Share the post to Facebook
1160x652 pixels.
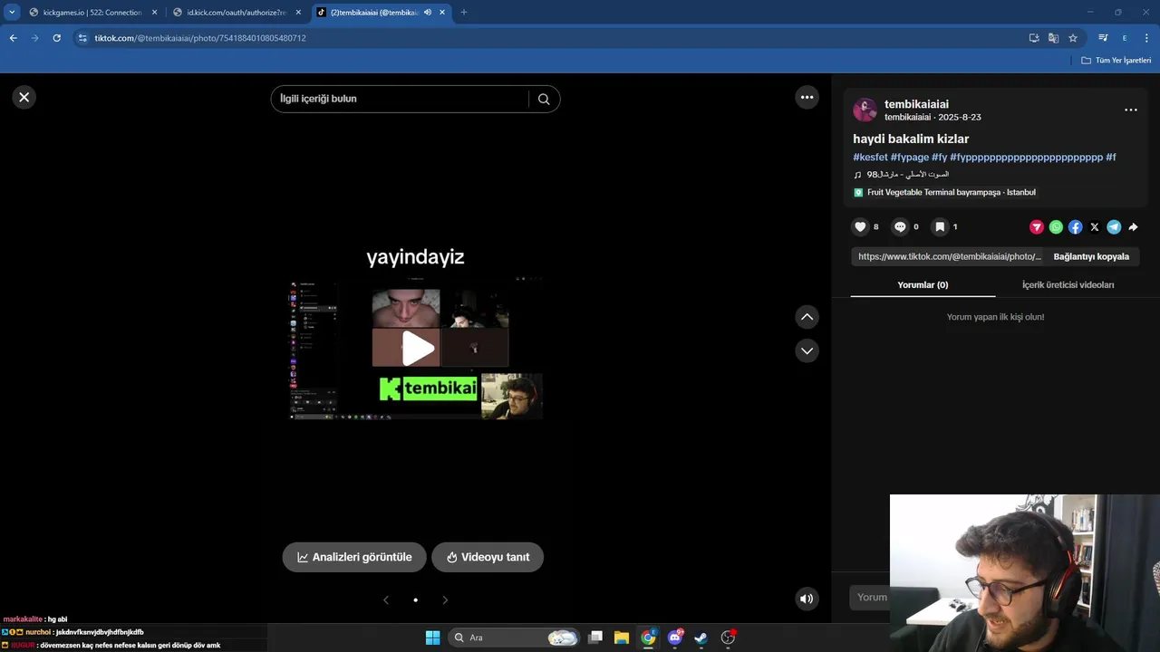pos(1075,227)
